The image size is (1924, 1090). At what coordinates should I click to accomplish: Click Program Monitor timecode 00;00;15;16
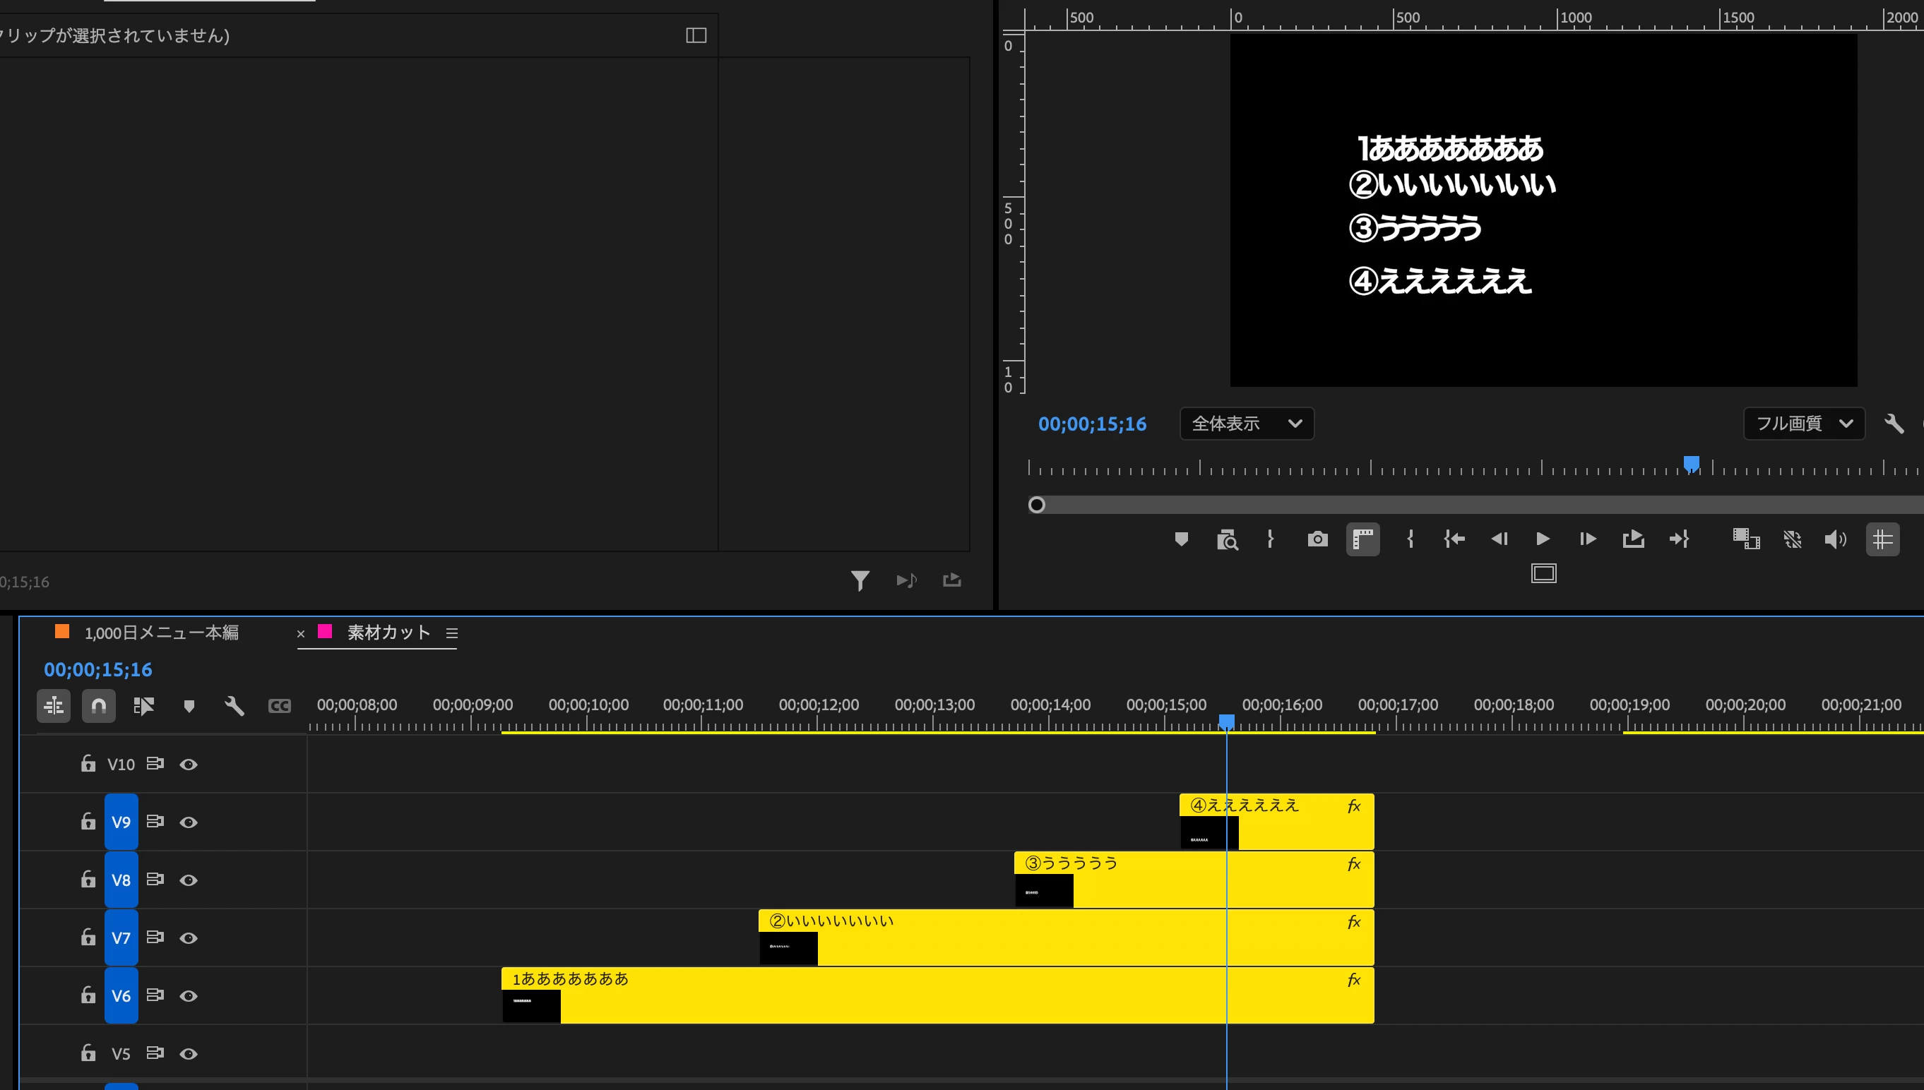pyautogui.click(x=1092, y=424)
